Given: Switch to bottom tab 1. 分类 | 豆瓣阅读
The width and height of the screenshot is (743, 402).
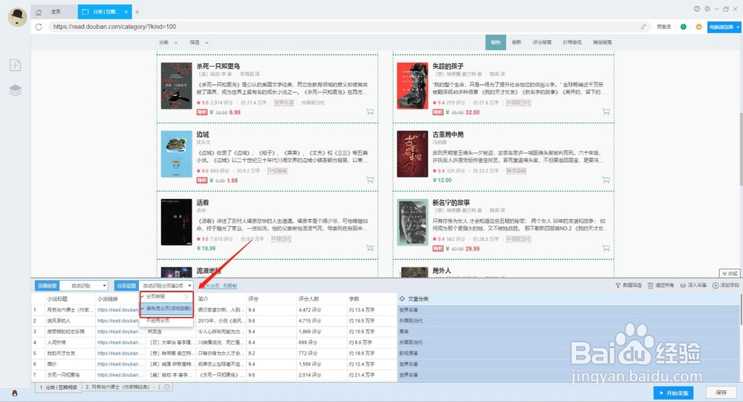Looking at the screenshot, I should click(58, 387).
